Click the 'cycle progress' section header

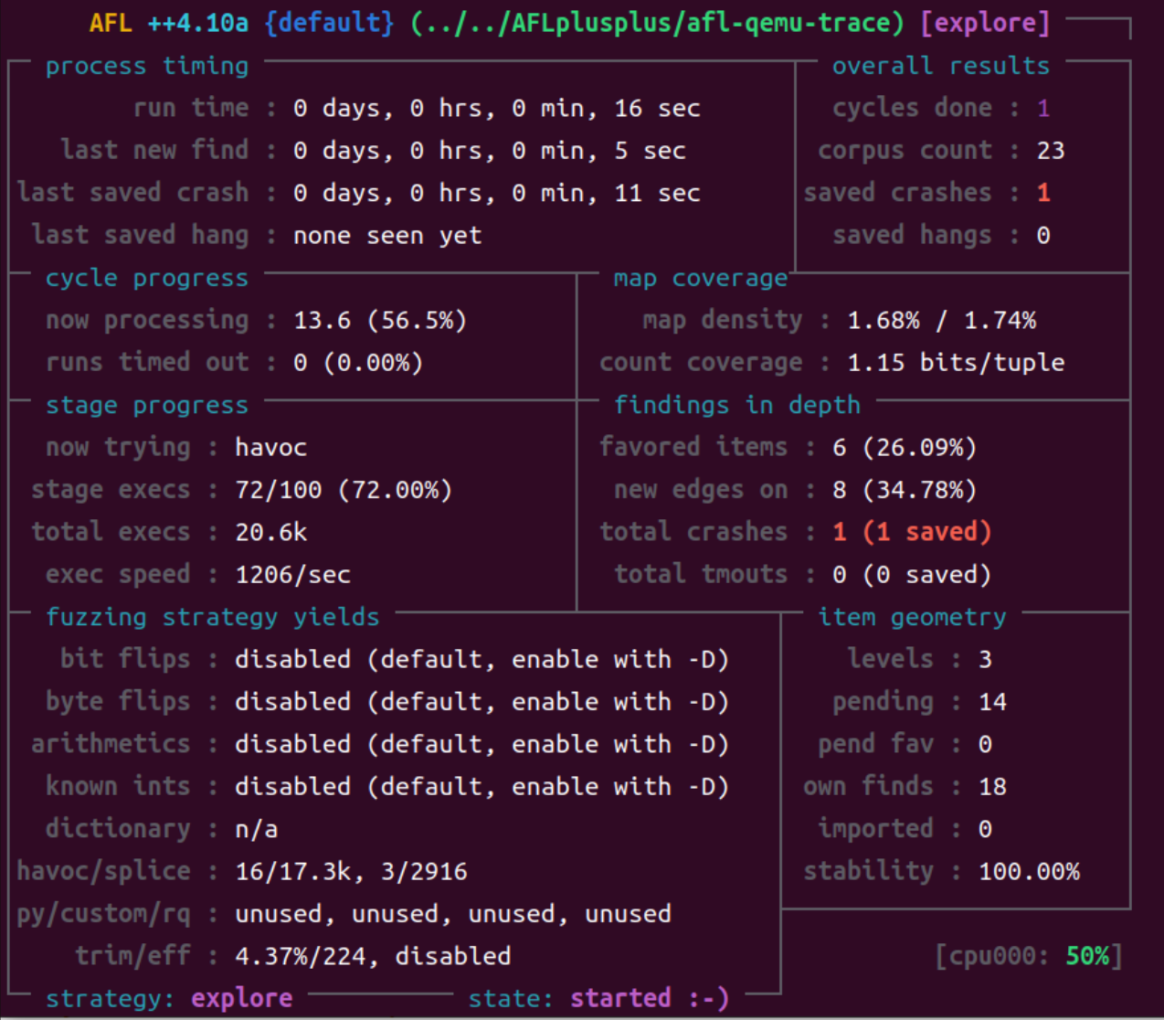(x=147, y=278)
